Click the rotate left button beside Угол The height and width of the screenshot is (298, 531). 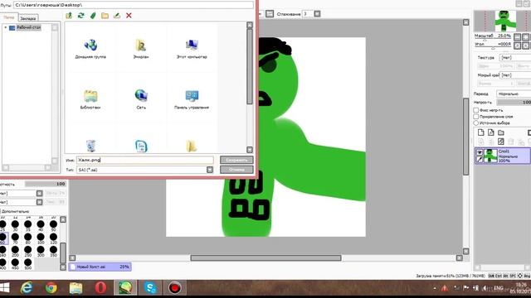click(517, 46)
